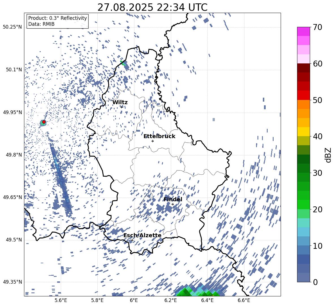Click the 6.4°E longitude label

tap(207, 300)
